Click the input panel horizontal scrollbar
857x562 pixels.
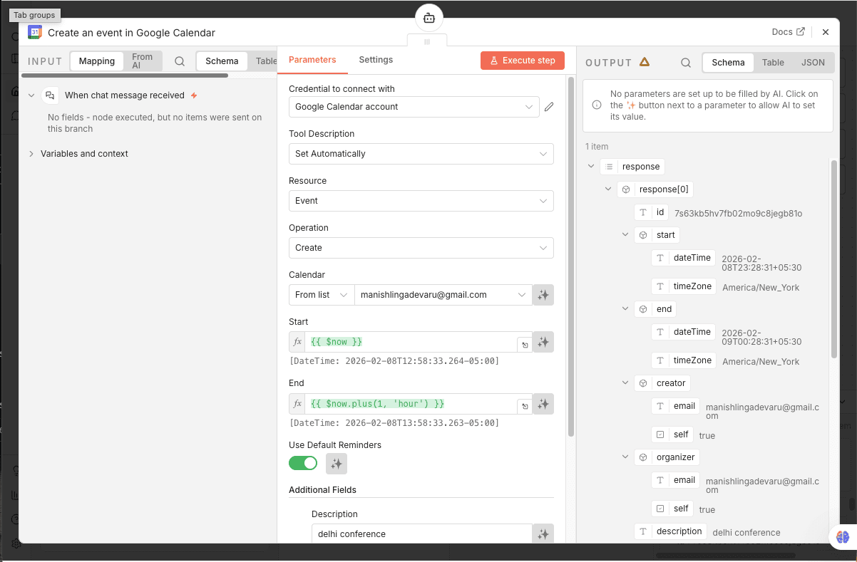pos(125,75)
